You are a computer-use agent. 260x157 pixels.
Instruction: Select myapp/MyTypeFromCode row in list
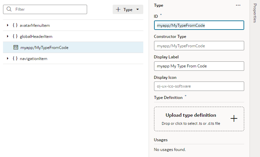click(x=73, y=47)
